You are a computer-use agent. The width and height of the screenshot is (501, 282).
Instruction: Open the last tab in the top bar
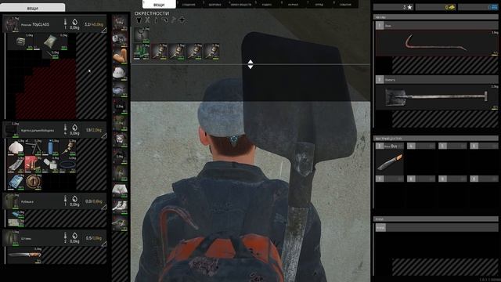tap(345, 4)
